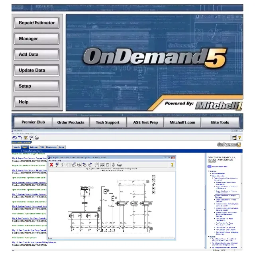The width and height of the screenshot is (255, 255).
Task: Click the red X icon in the schematic viewer toolbar
Action: tap(51, 165)
